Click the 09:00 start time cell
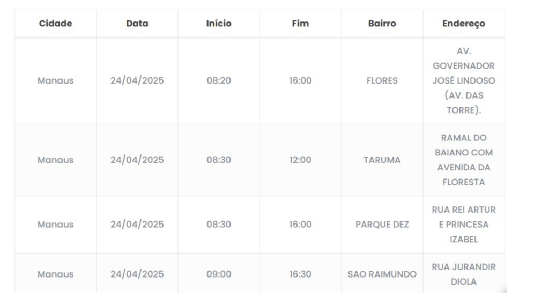This screenshot has height=298, width=549. (219, 274)
